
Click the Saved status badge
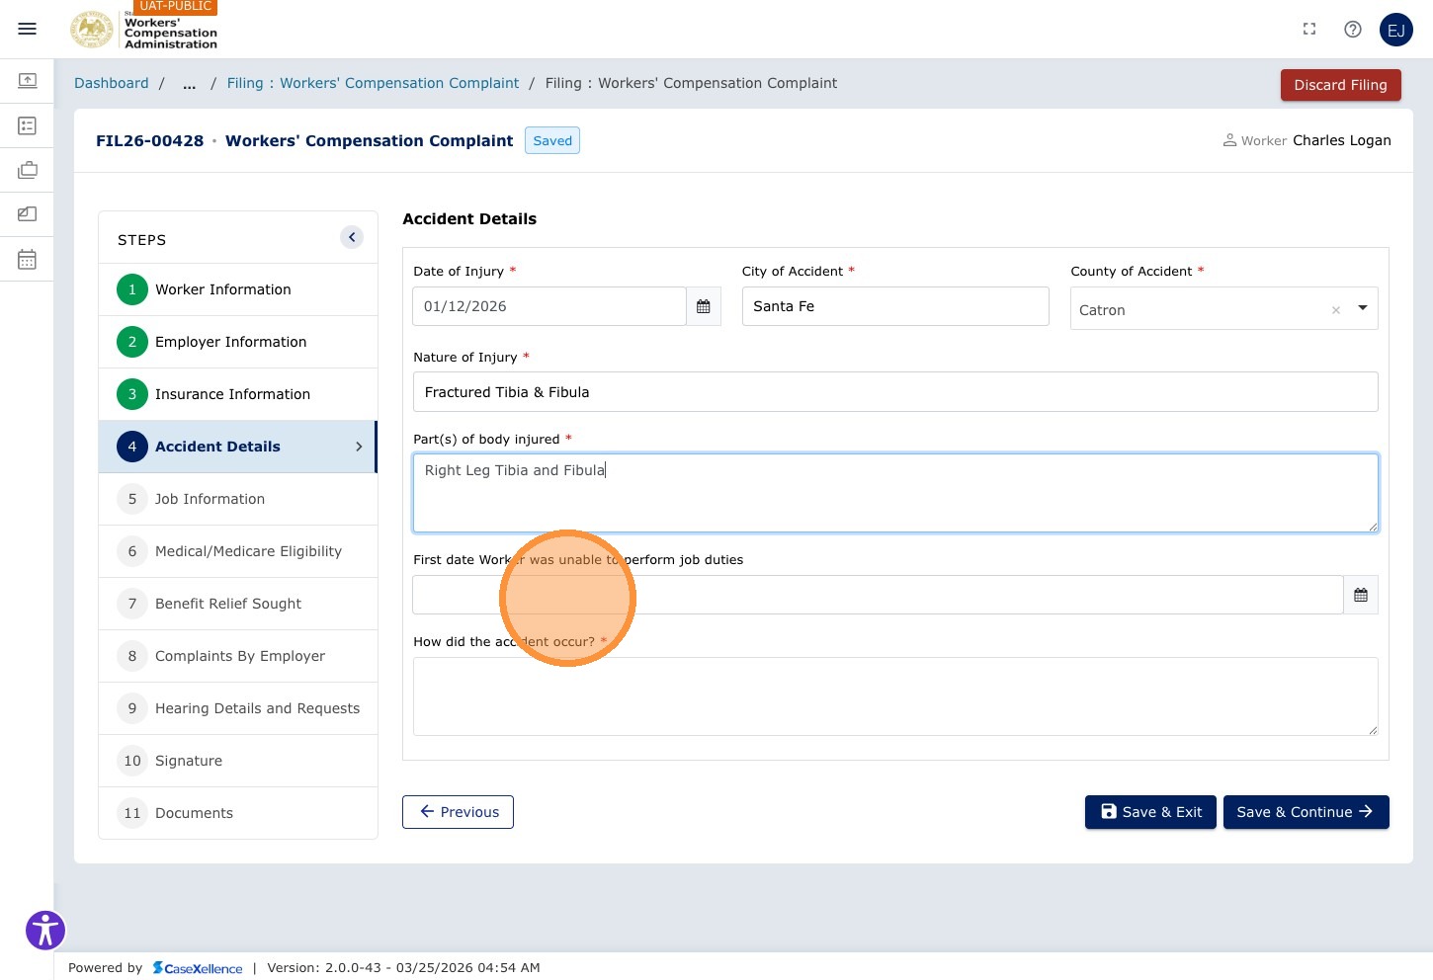coord(552,141)
